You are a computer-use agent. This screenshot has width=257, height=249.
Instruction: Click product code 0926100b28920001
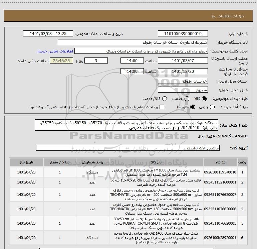click(x=220, y=238)
